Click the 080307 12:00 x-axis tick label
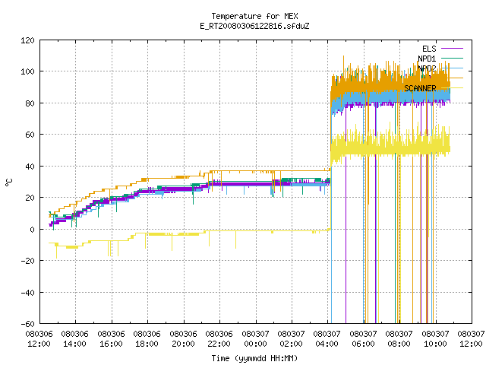The image size is (486, 365). 471,339
